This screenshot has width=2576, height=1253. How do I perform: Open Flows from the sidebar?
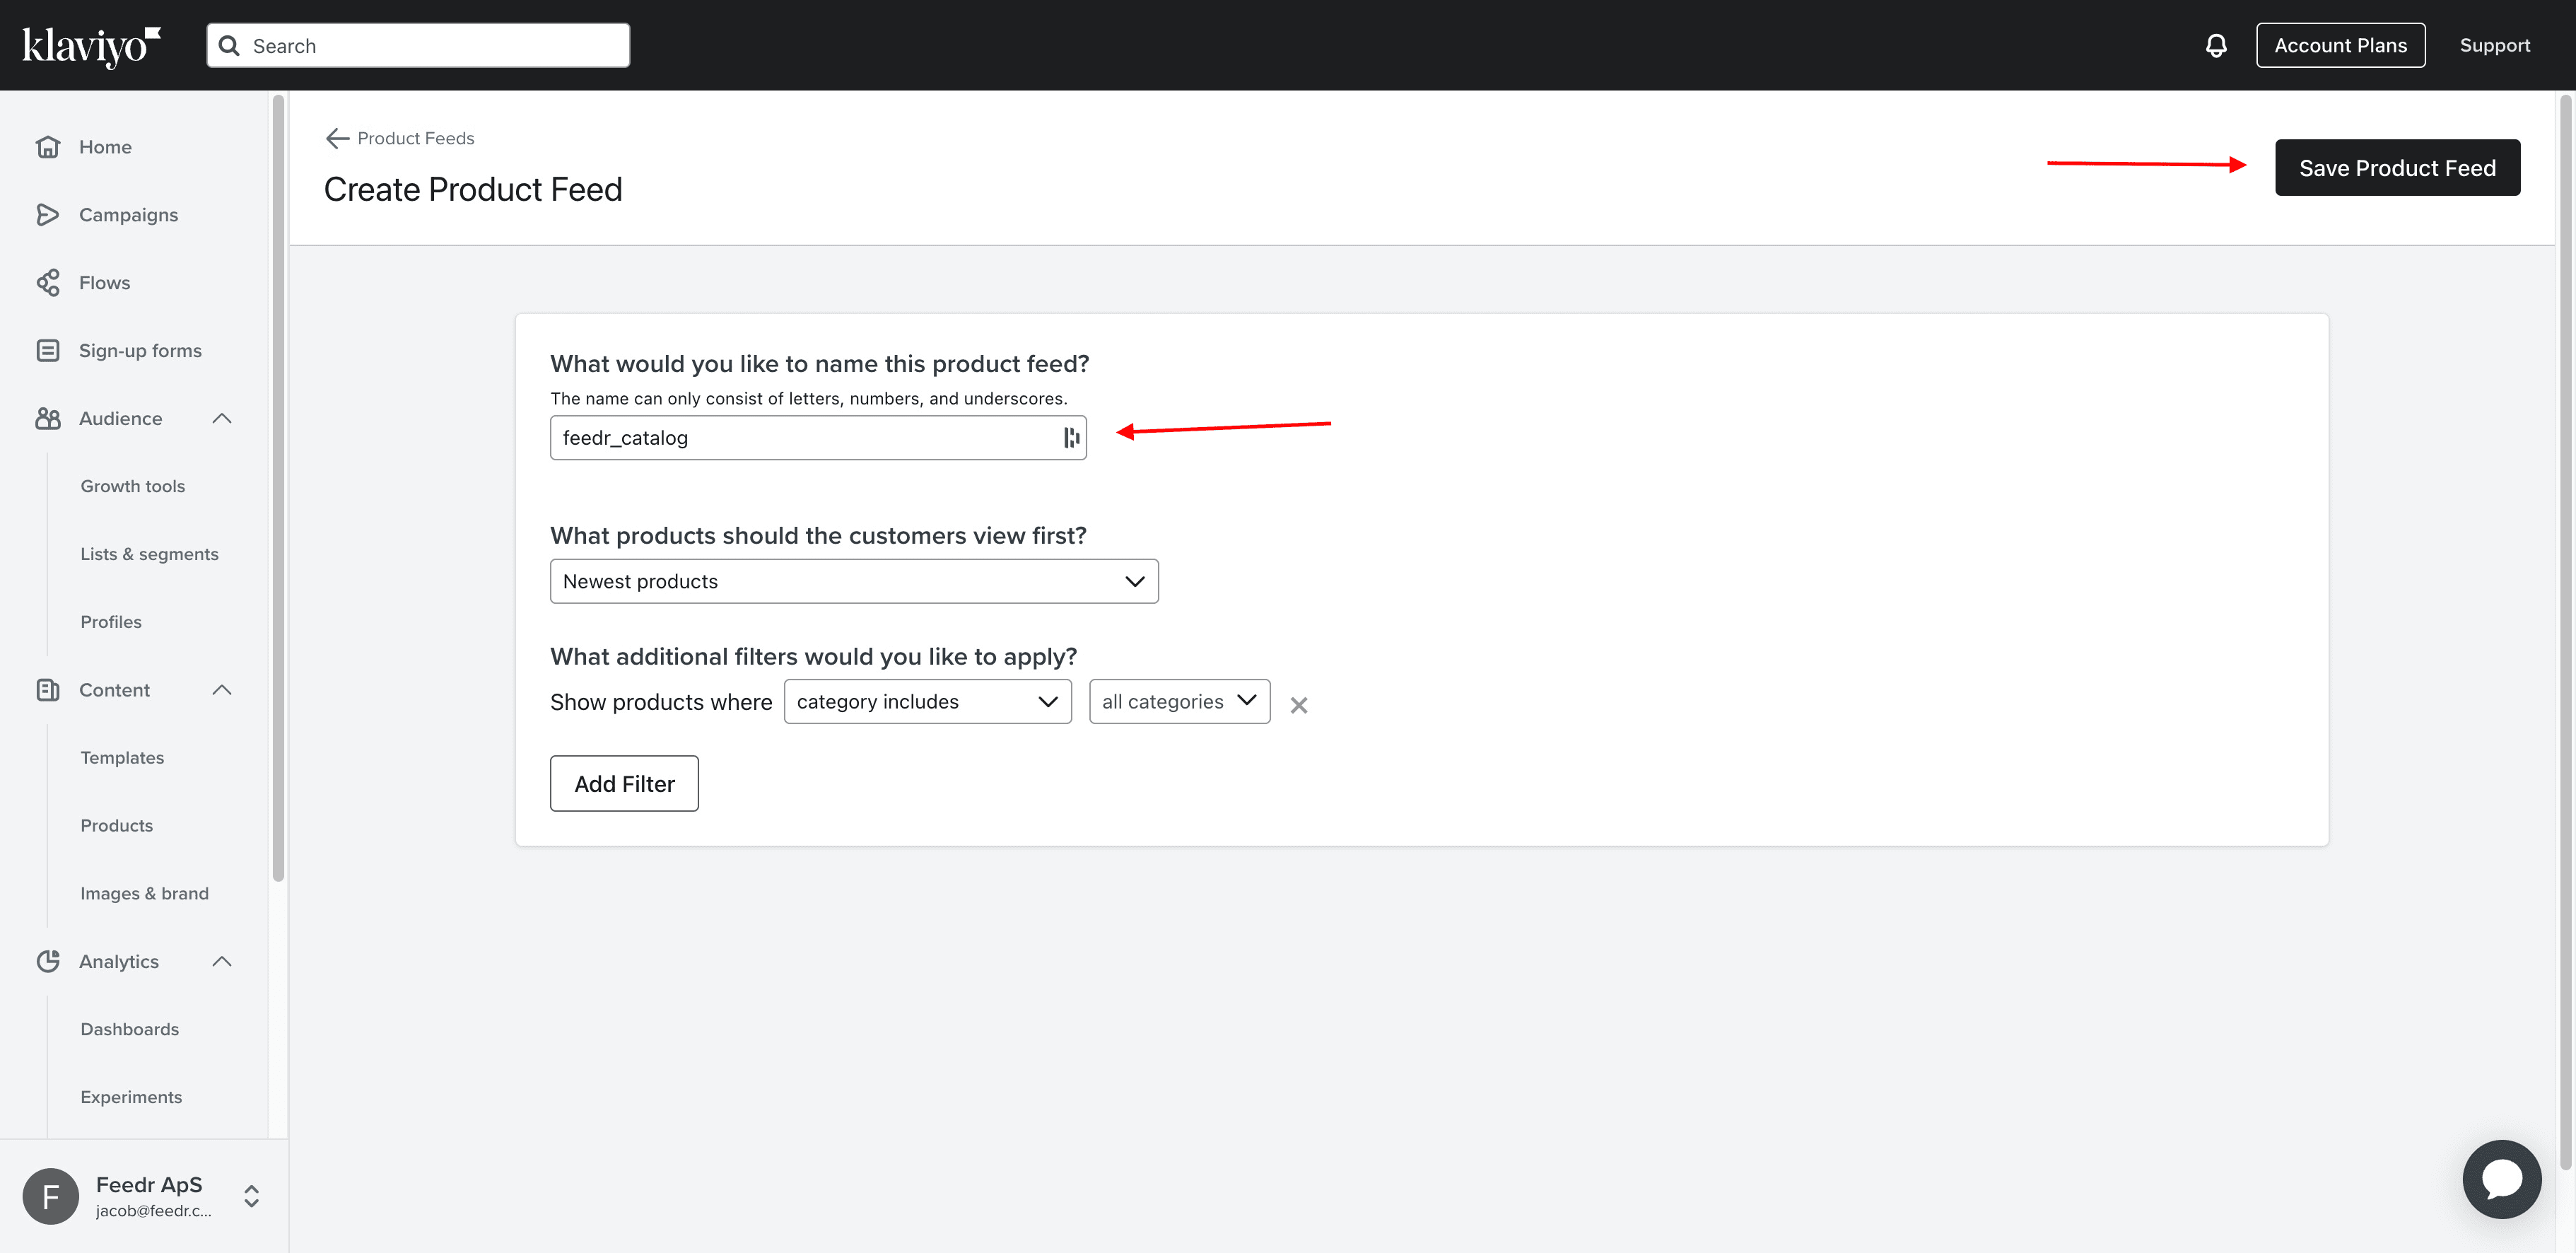pyautogui.click(x=49, y=282)
